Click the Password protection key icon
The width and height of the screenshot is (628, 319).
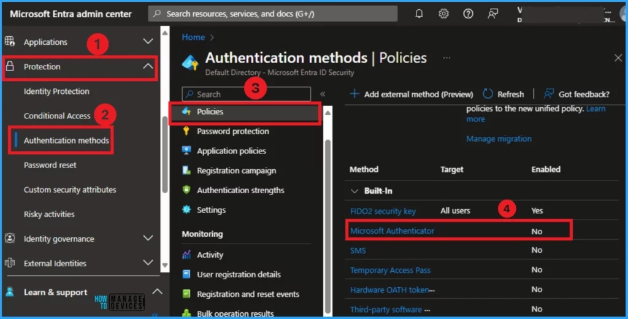click(186, 131)
